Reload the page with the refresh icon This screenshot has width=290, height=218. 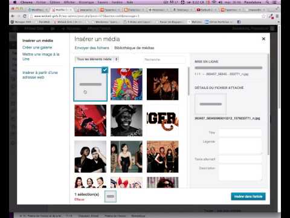(25, 16)
